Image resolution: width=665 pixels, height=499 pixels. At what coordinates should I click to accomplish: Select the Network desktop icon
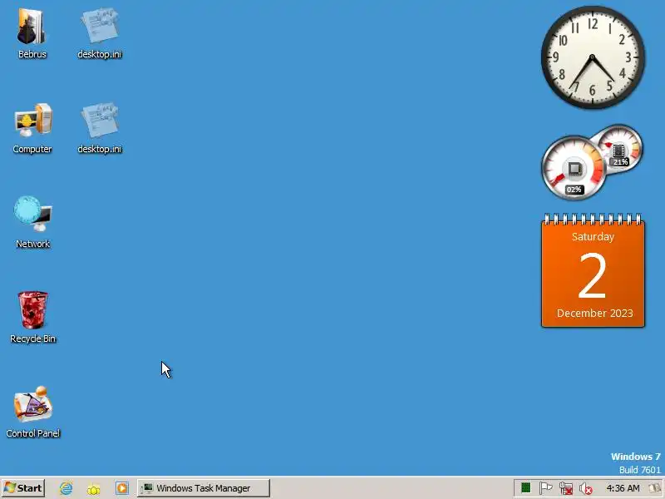(32, 223)
